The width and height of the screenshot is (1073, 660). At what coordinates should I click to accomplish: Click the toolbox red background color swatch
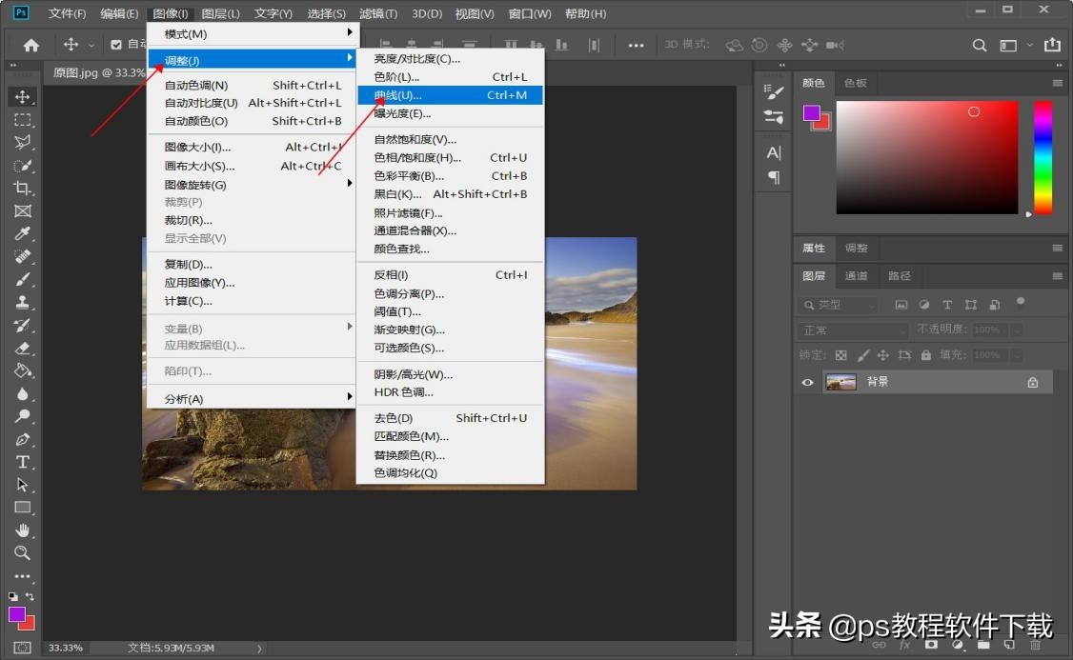tap(30, 624)
